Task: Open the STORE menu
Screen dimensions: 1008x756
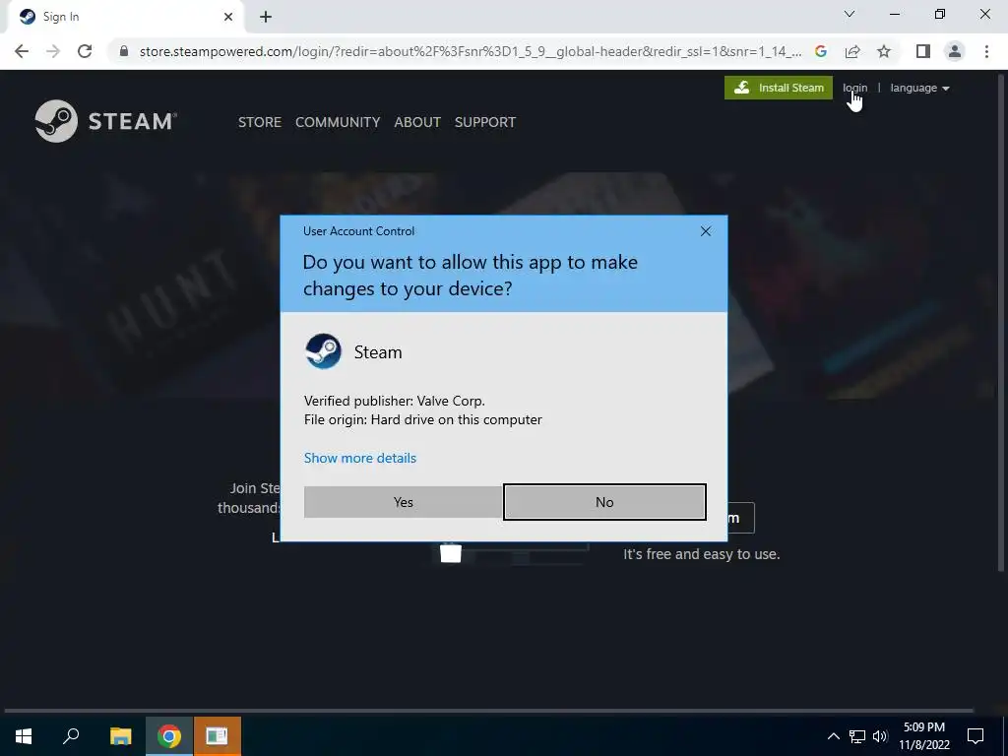Action: (260, 122)
